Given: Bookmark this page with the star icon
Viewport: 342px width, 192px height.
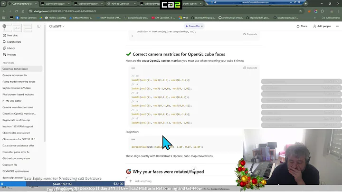Looking at the screenshot, I should click(300, 11).
